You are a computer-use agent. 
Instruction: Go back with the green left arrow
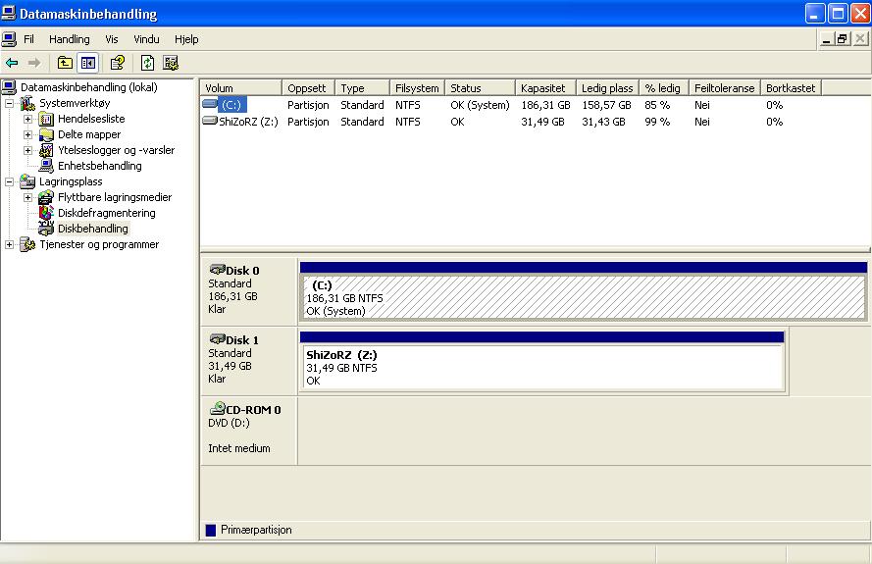(12, 63)
